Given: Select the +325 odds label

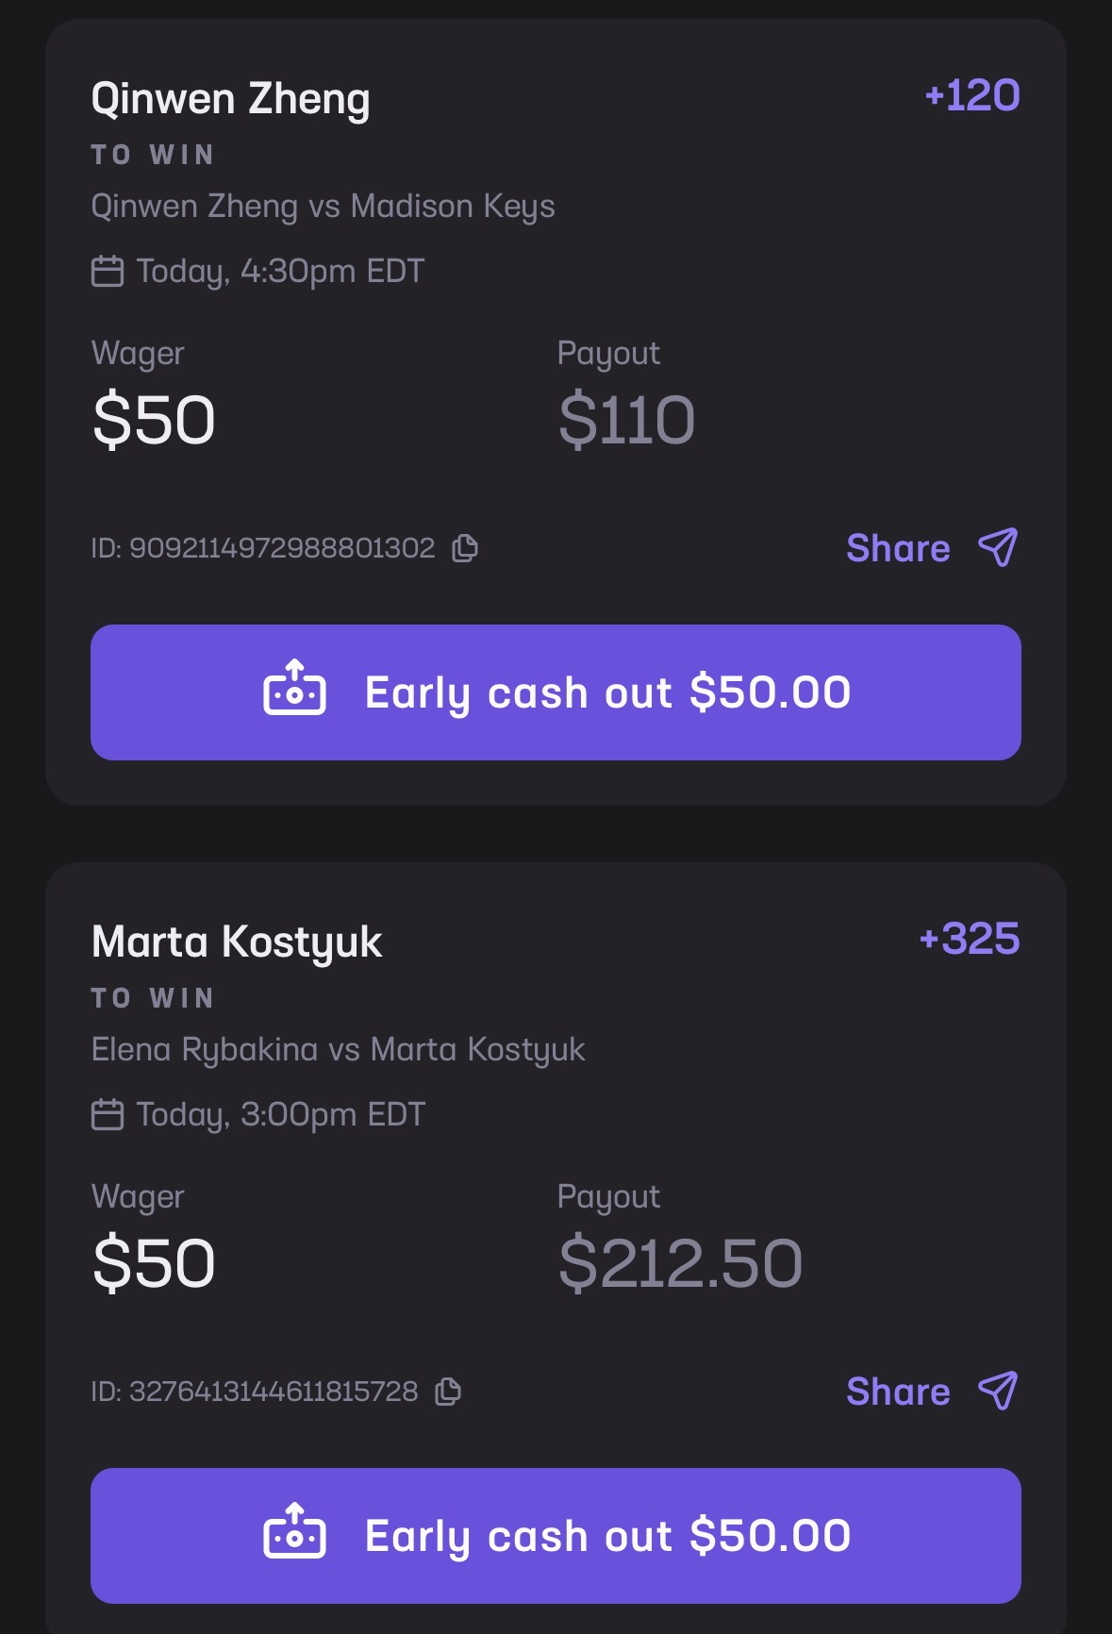Looking at the screenshot, I should (x=970, y=939).
